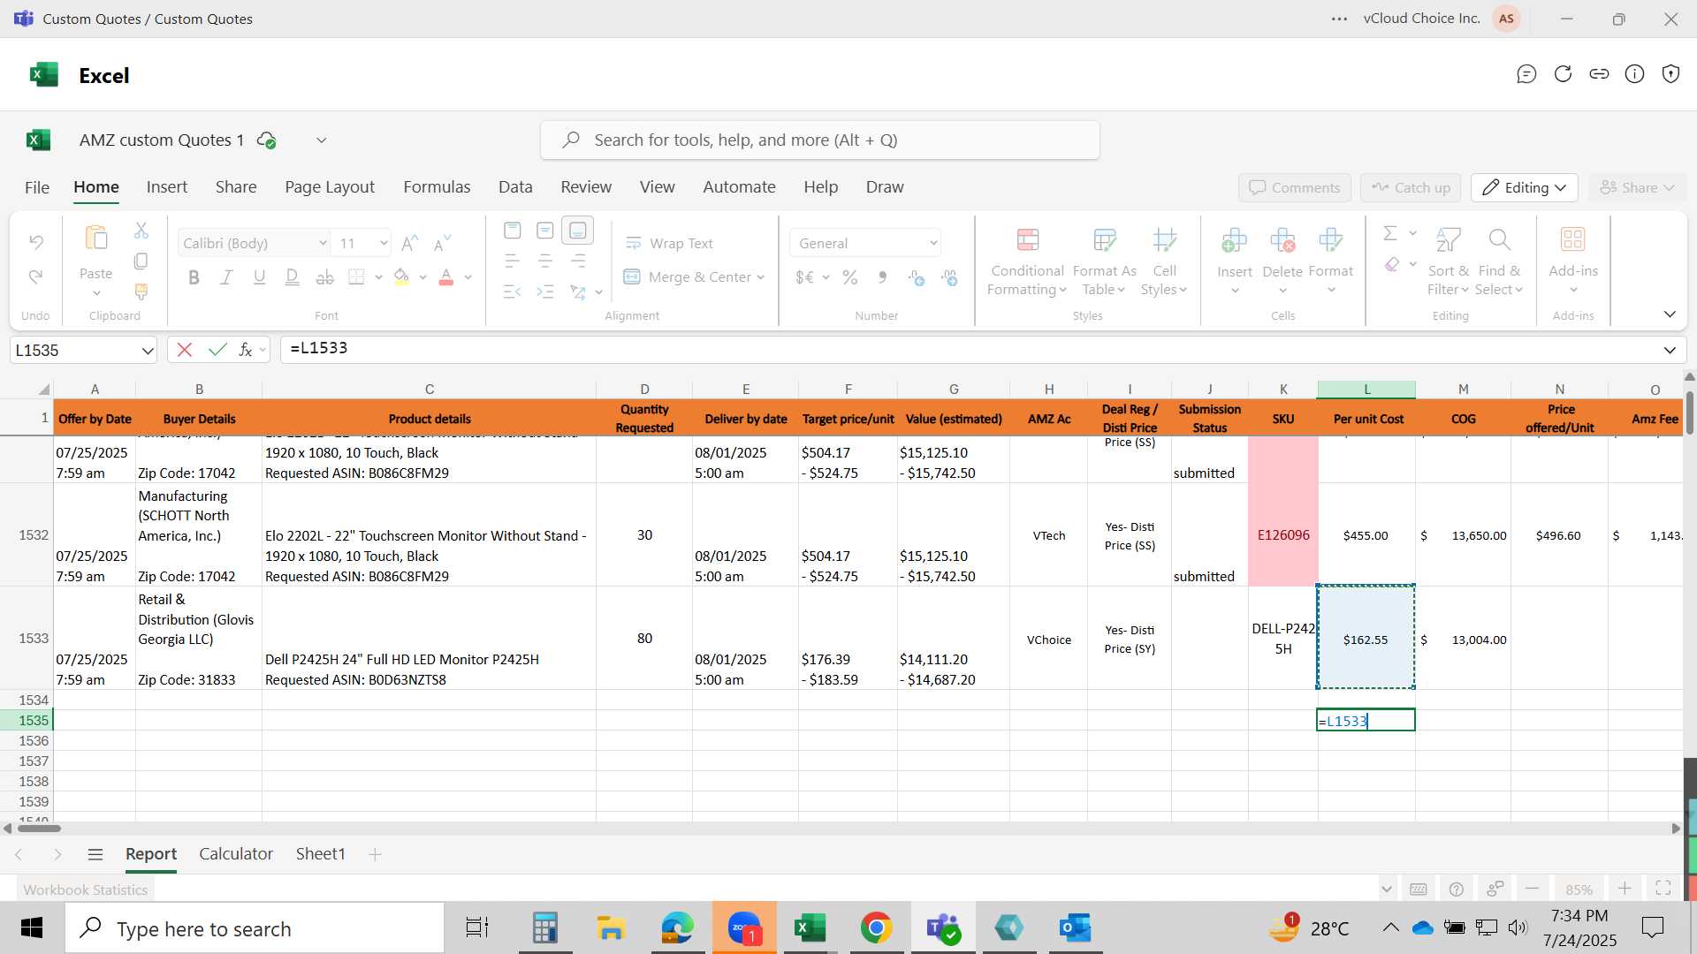This screenshot has width=1697, height=954.
Task: Increase font size icon
Action: 410,243
